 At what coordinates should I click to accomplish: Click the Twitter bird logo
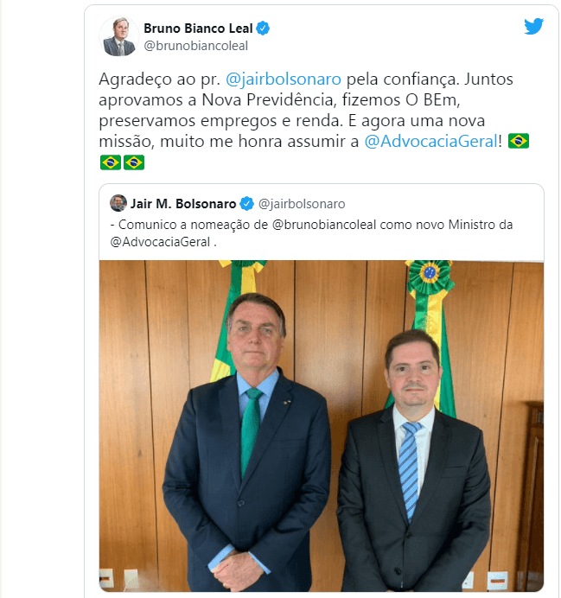click(533, 26)
